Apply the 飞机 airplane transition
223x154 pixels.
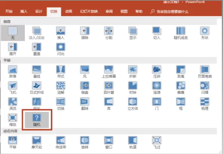(12, 88)
